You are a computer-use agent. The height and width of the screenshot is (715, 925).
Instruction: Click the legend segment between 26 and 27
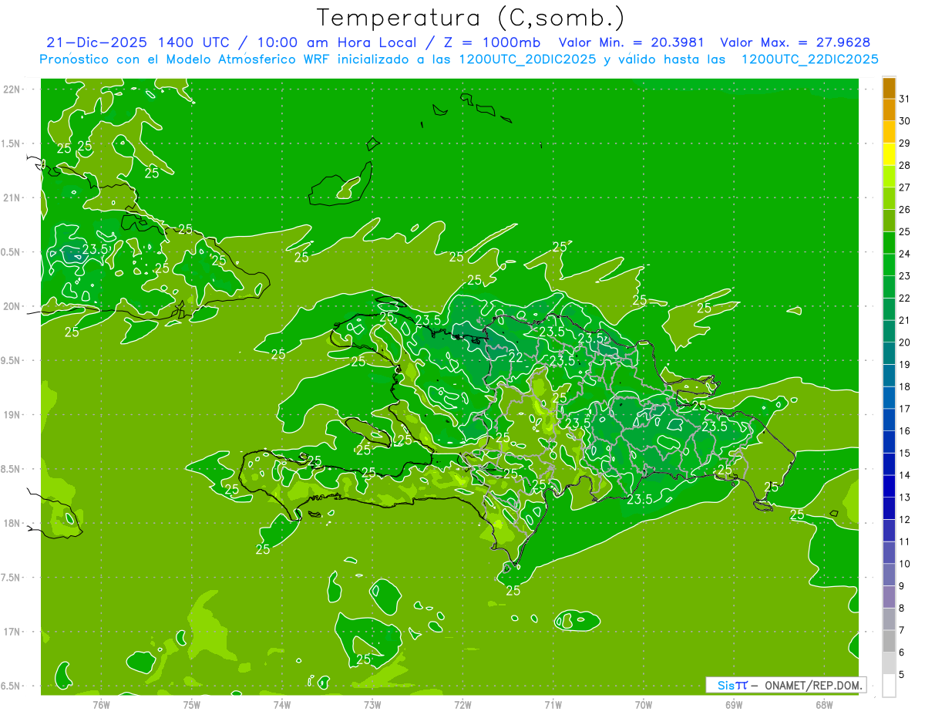click(889, 198)
